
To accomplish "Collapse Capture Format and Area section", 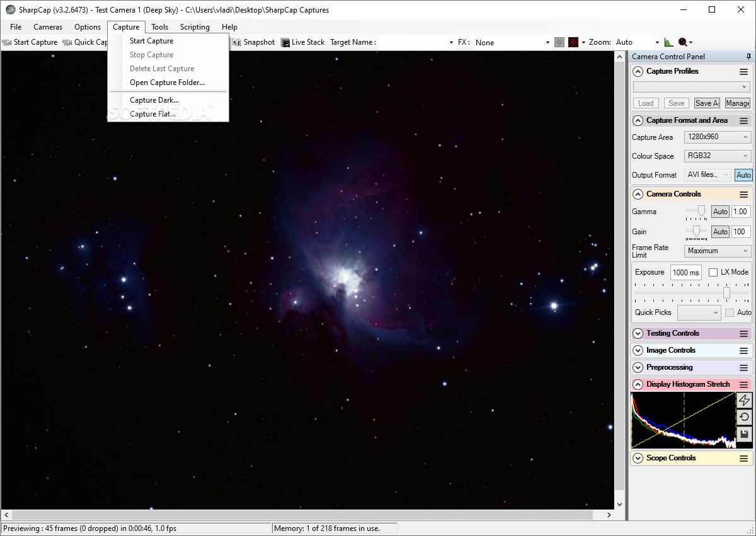I will click(x=638, y=121).
